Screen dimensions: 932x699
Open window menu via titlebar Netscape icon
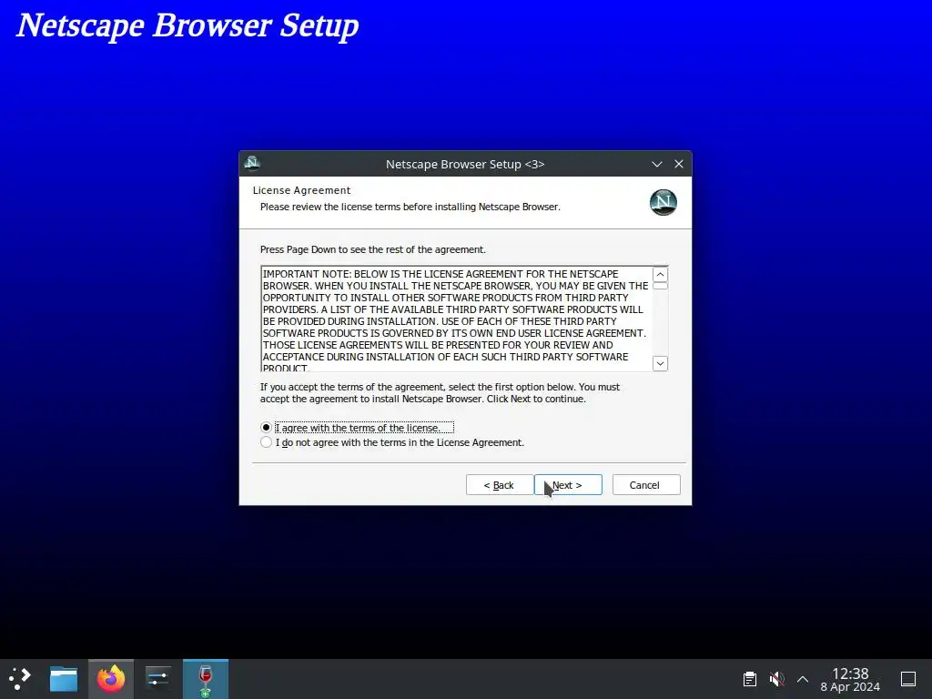(x=252, y=163)
